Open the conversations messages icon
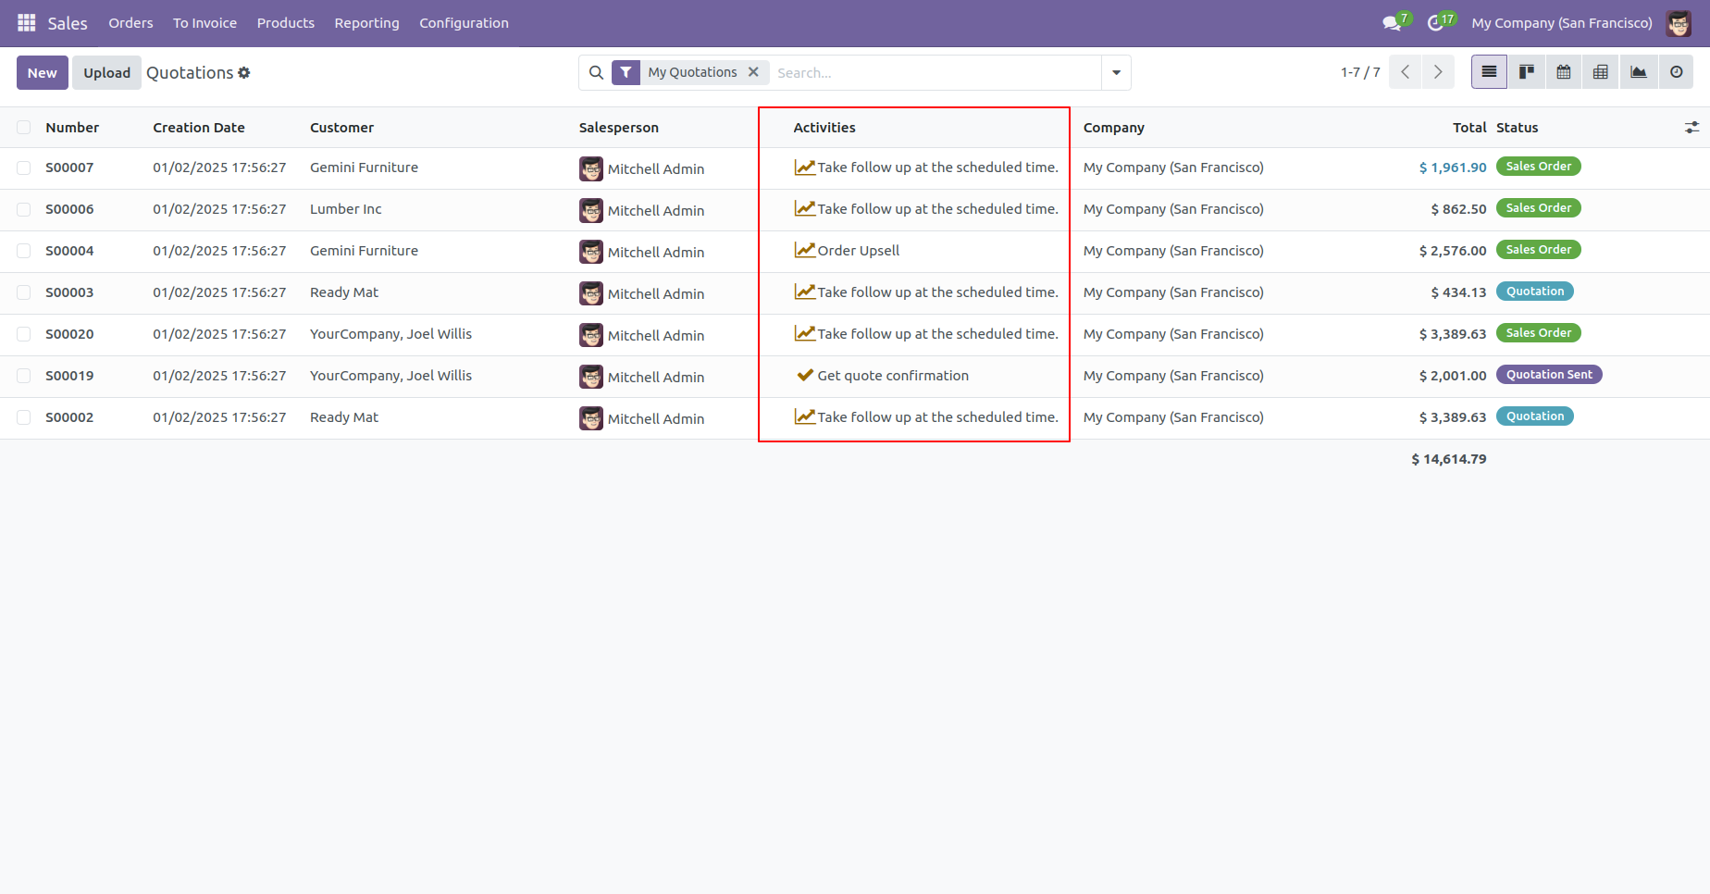This screenshot has width=1710, height=894. coord(1393,22)
